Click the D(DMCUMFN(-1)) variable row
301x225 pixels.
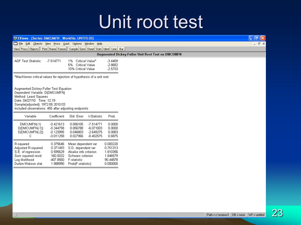(66, 128)
